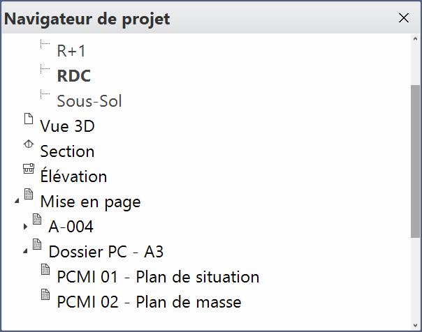422x332 pixels.
Task: Close the Navigateur de projet panel
Action: point(404,18)
